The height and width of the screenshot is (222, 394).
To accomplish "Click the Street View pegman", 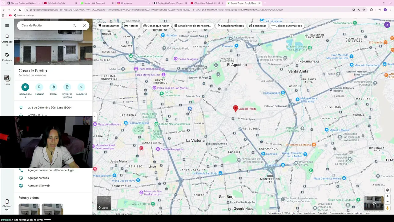I will (x=388, y=208).
